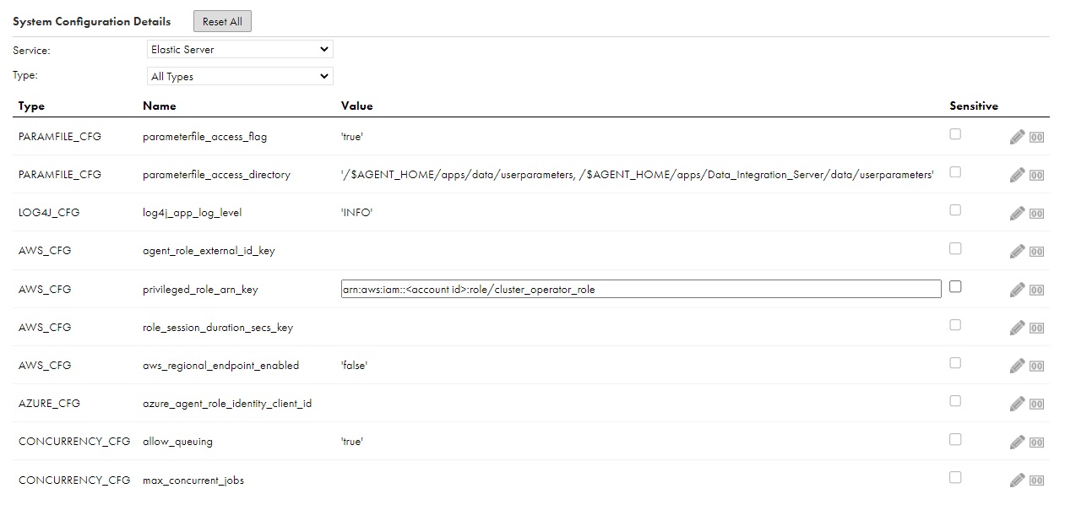The height and width of the screenshot is (505, 1065).
Task: Click the name agent_role_external_id_key
Action: coord(209,251)
